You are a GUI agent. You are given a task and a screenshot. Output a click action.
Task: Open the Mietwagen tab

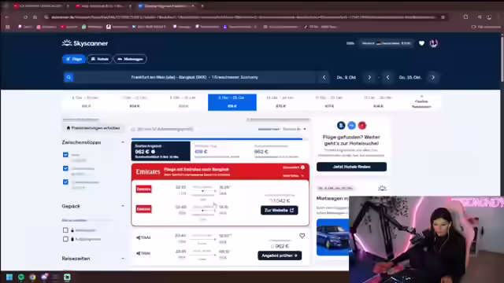point(130,59)
